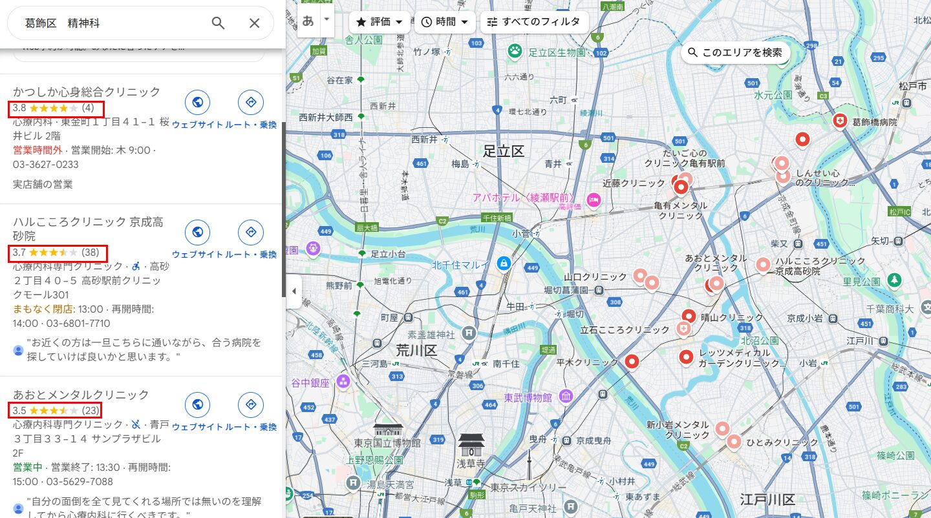
Task: Get directions to あおとメンタルクリニック
Action: (251, 404)
